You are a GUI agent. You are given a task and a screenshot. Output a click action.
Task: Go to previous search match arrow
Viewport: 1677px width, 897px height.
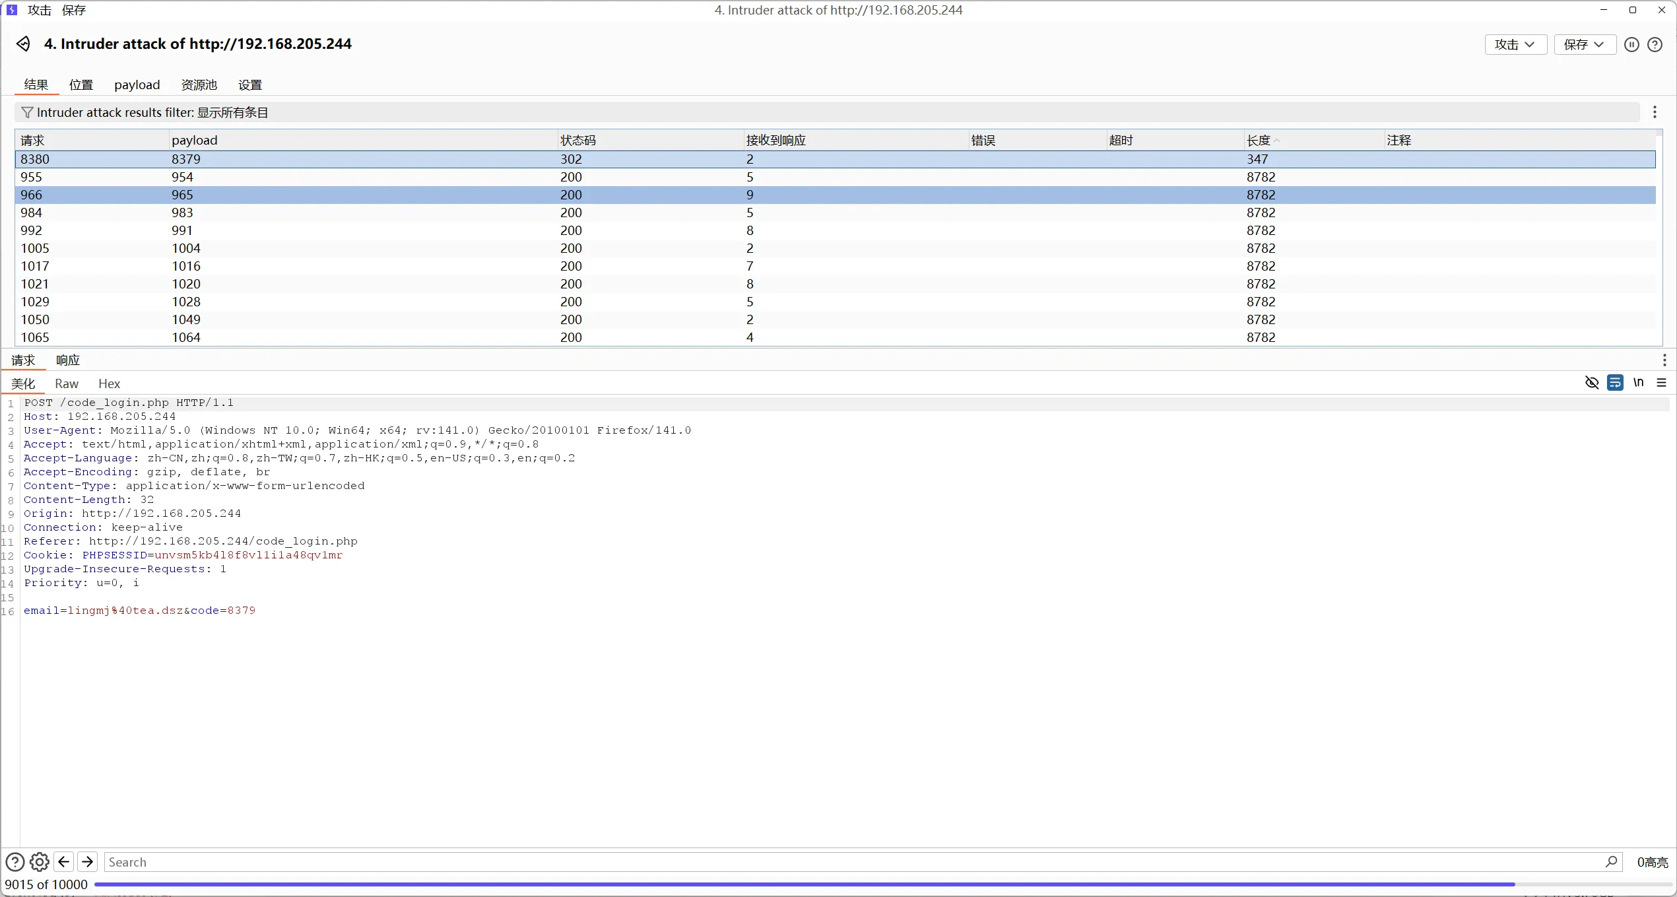click(64, 862)
